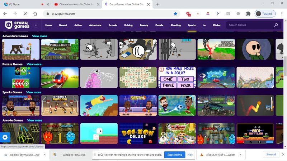Click the blue settings gear button
Viewport: 287px width, 161px height.
tap(5, 137)
